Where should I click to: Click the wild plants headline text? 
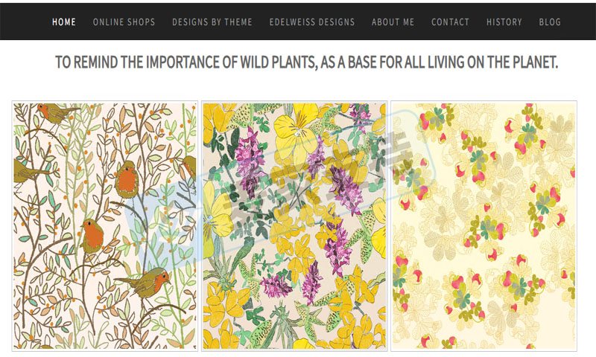pos(306,62)
